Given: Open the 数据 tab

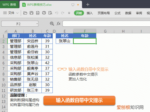Looking at the screenshot, I should pos(128,13).
